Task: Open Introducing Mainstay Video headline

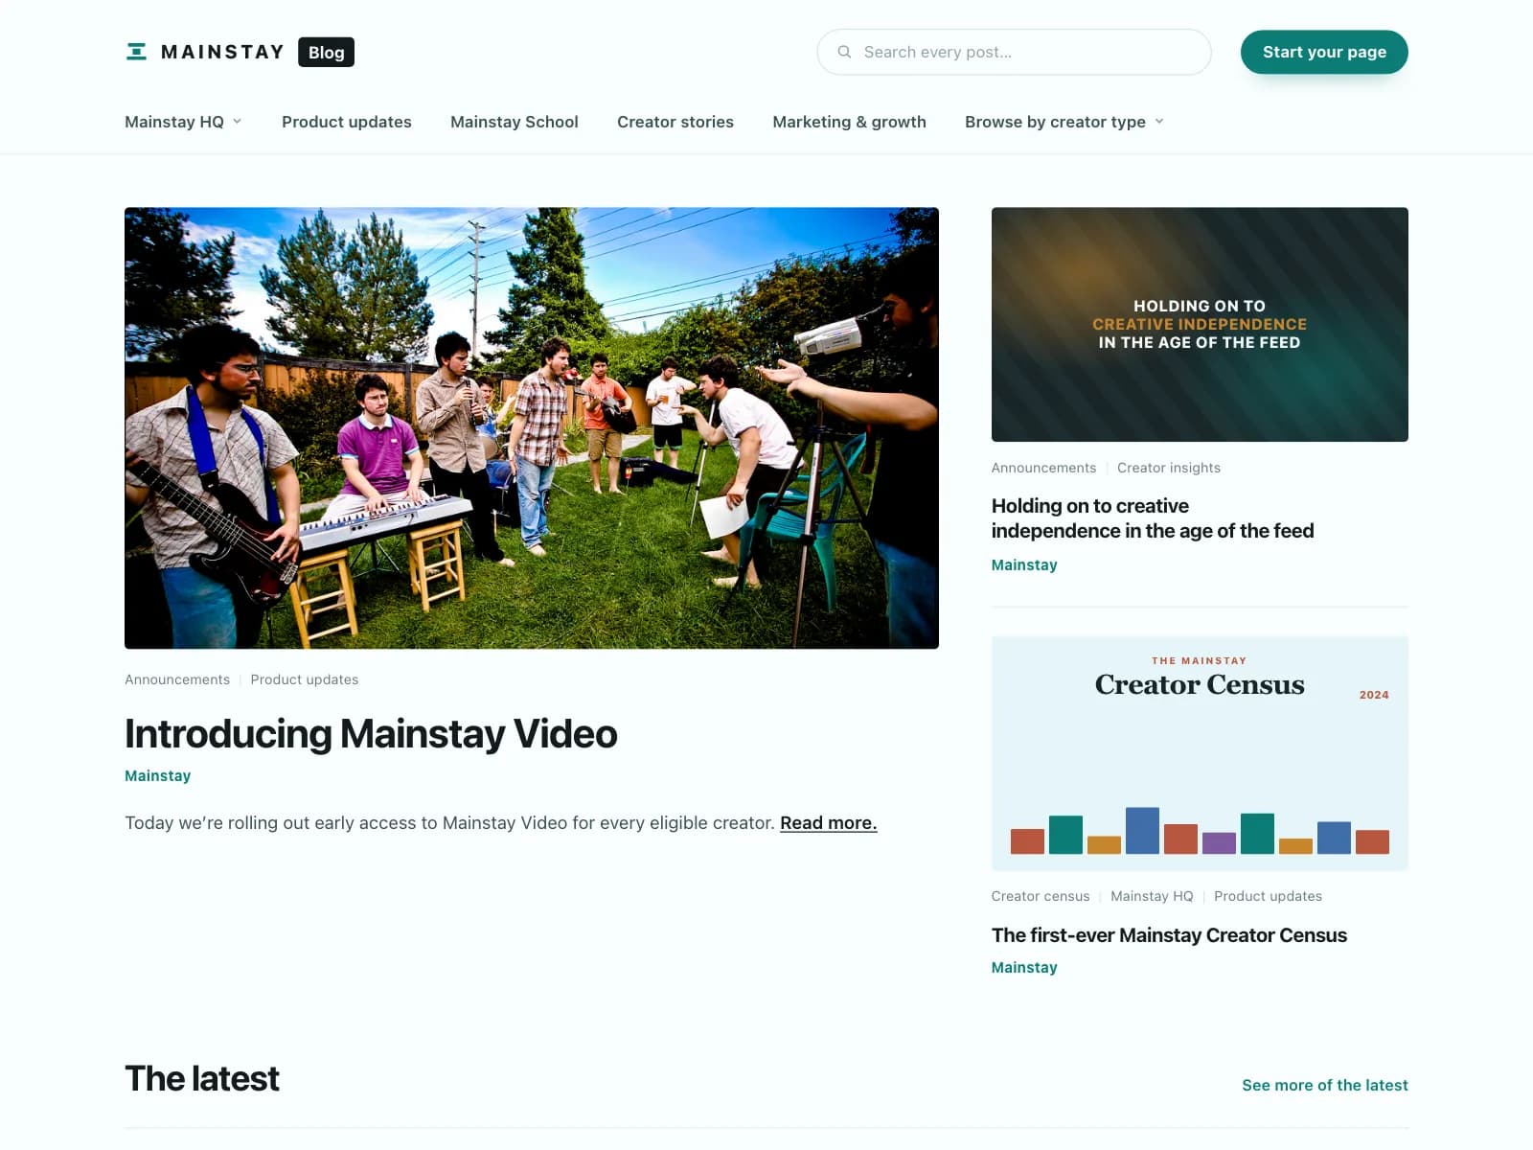Action: tap(371, 734)
